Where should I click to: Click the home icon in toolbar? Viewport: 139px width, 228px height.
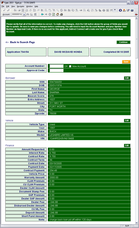pyautogui.click(x=57, y=14)
